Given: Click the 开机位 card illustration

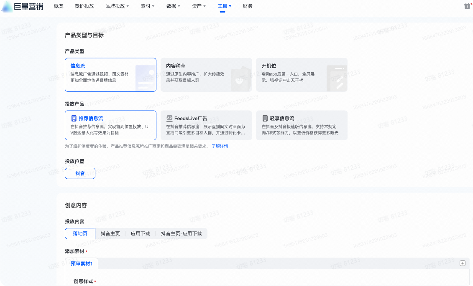Looking at the screenshot, I should tap(337, 78).
